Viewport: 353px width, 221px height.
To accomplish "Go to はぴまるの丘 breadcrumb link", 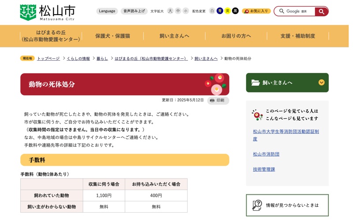I will 151,58.
